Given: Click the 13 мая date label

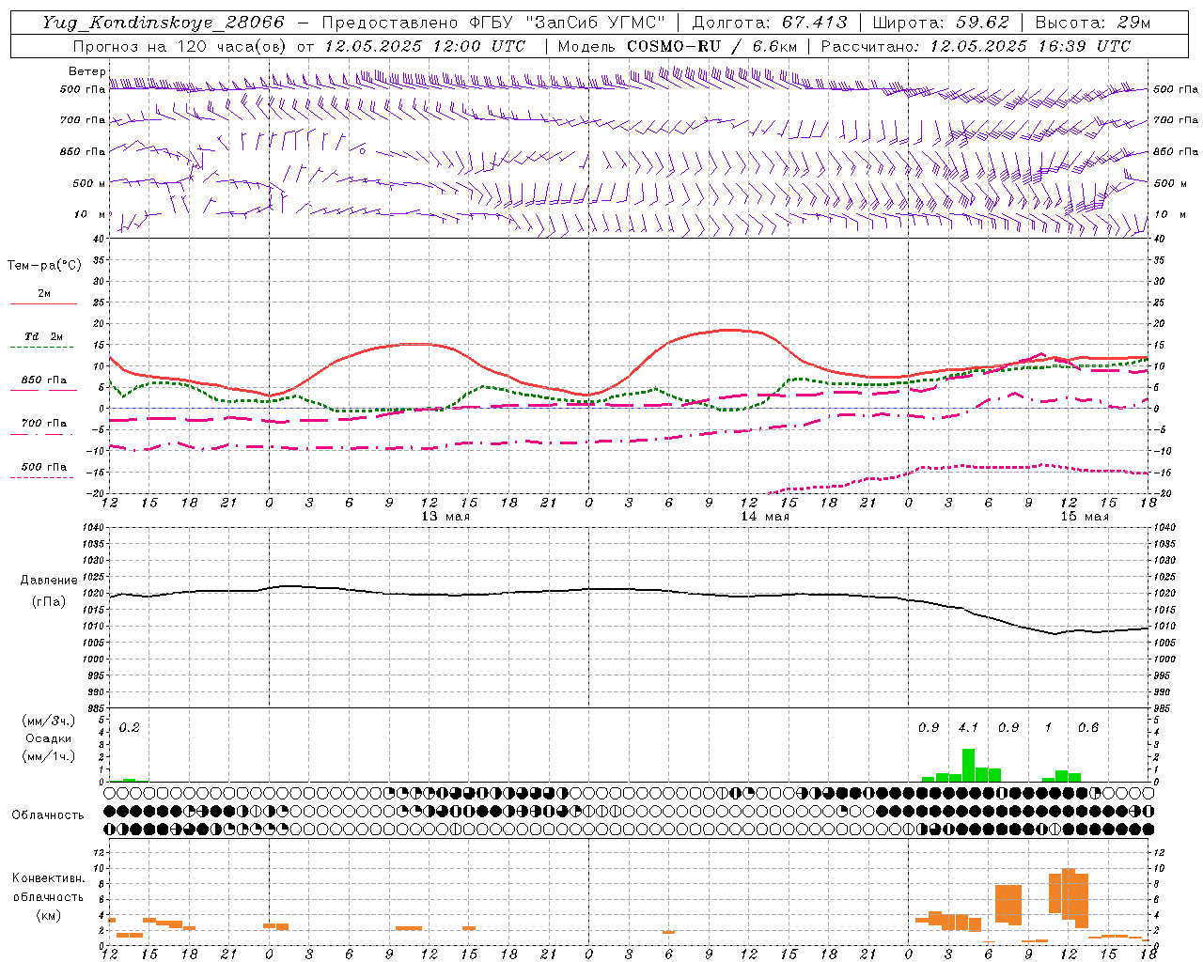Looking at the screenshot, I should click(x=445, y=517).
